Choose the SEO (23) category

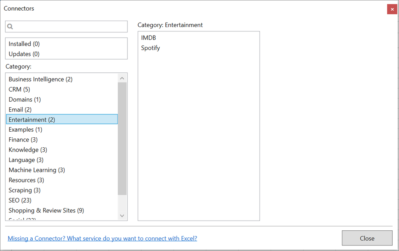coord(20,200)
